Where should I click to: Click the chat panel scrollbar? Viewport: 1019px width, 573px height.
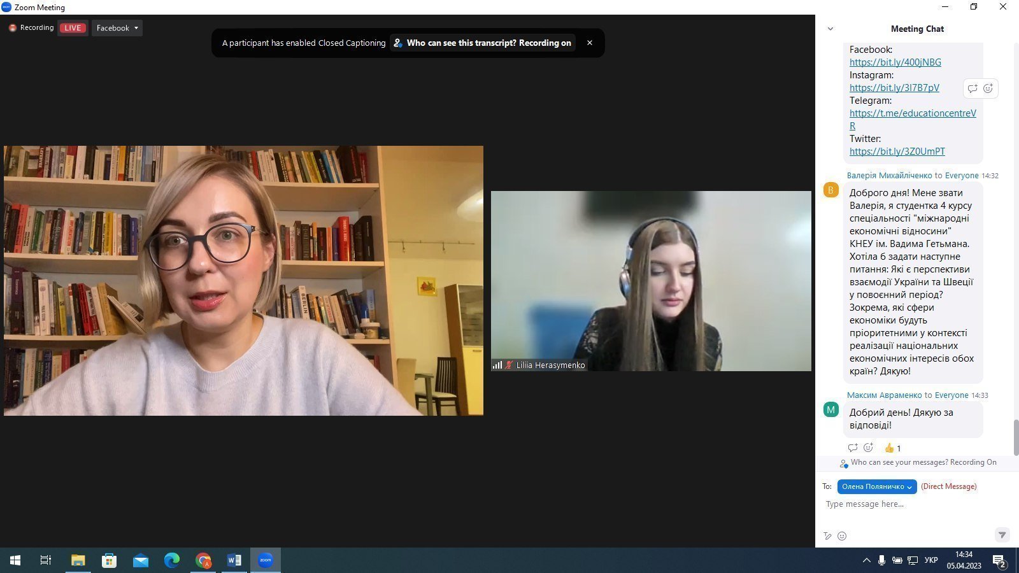[x=1015, y=437]
